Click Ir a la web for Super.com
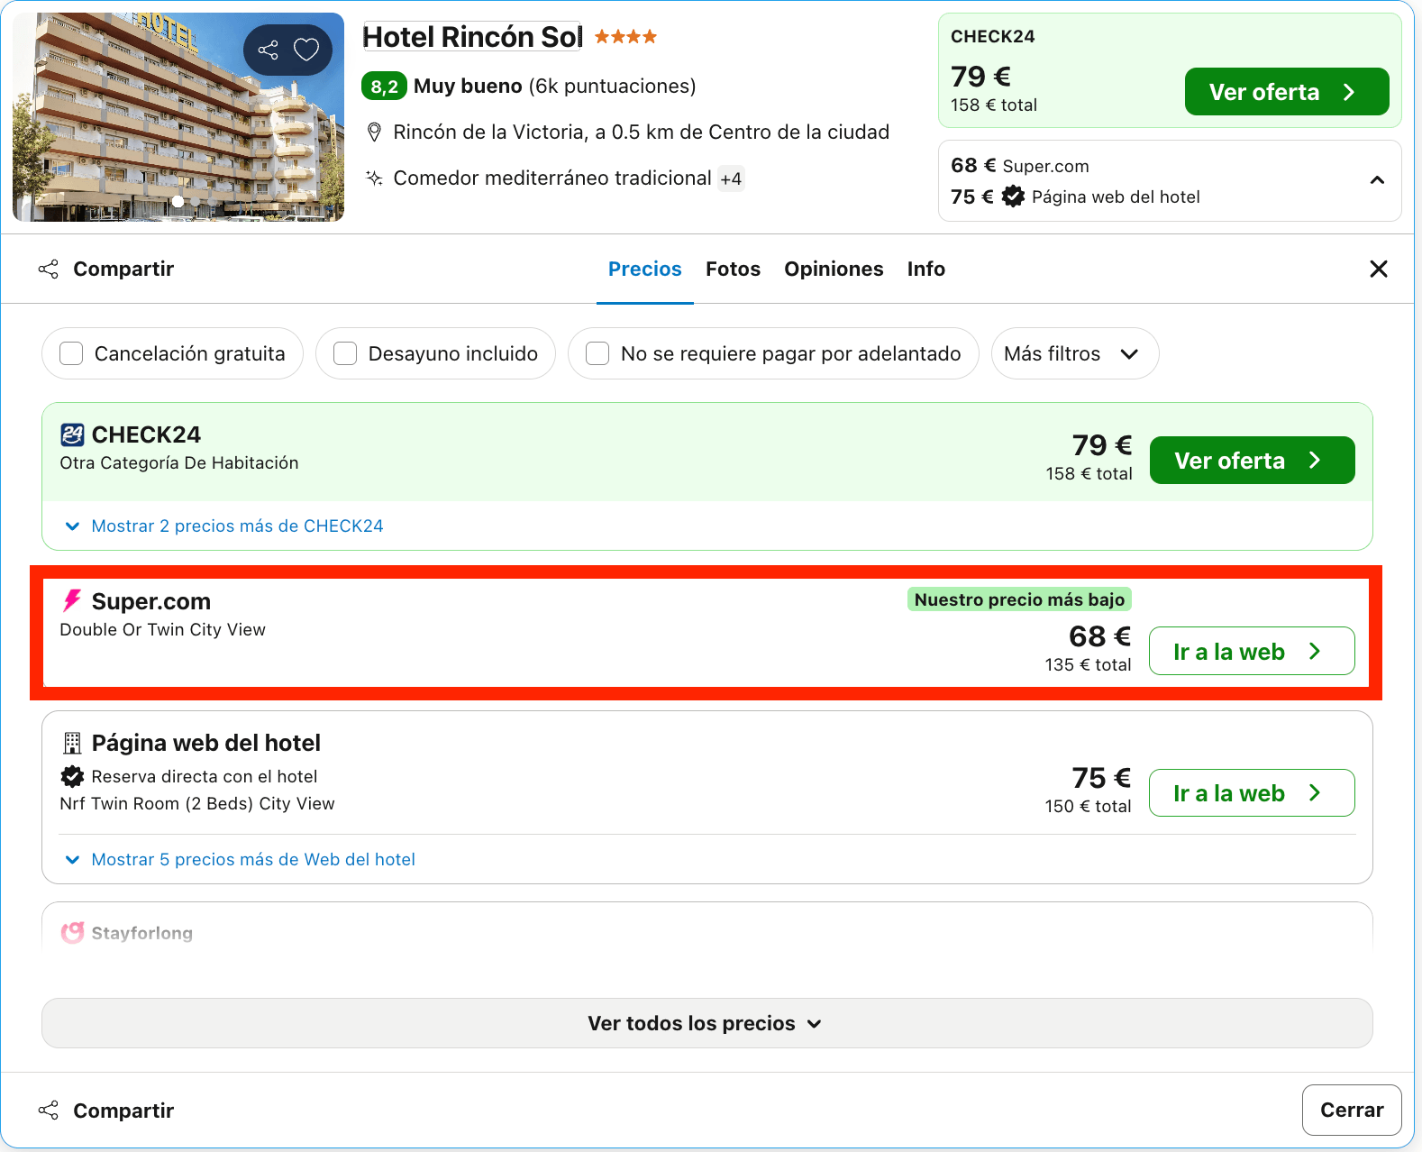Image resolution: width=1422 pixels, height=1152 pixels. [1252, 651]
